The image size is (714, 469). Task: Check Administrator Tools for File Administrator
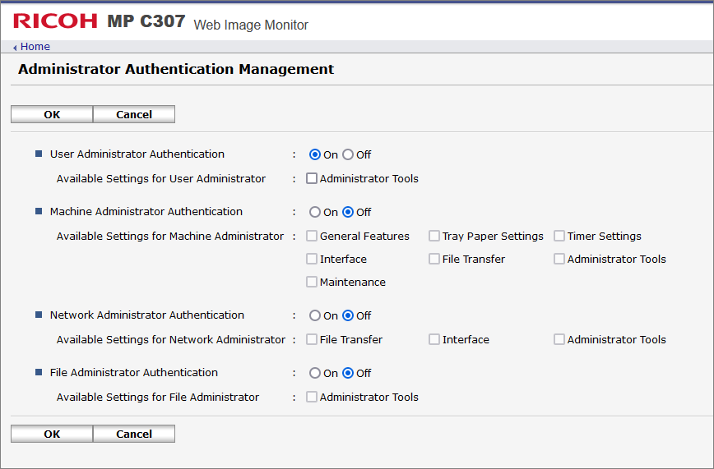coord(312,397)
